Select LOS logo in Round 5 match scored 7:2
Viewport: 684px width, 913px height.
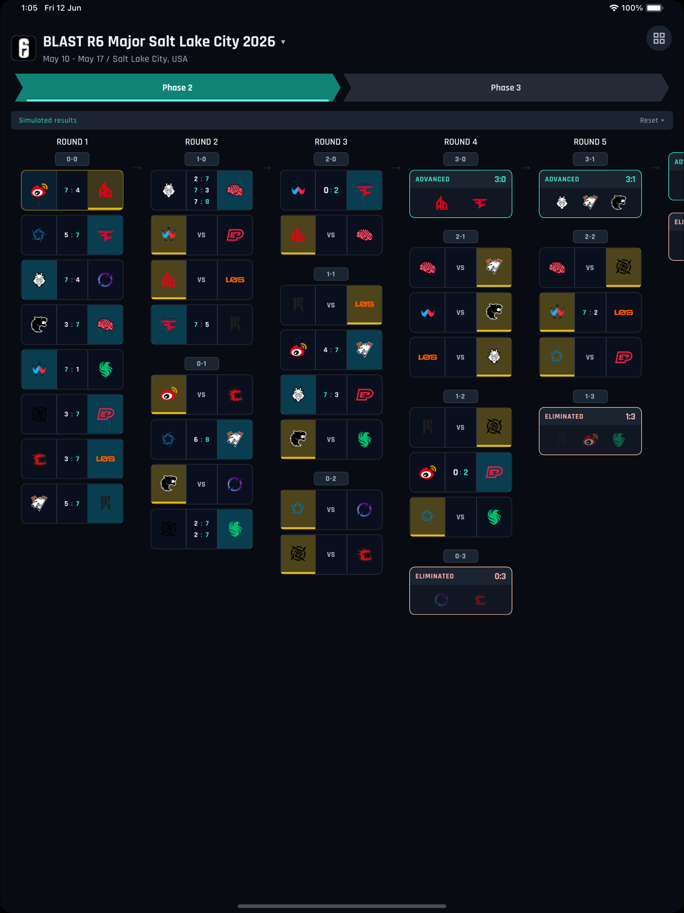pos(623,313)
